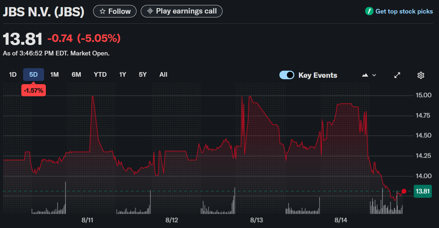Switch to the 1M range
This screenshot has height=228, width=439.
pos(54,75)
